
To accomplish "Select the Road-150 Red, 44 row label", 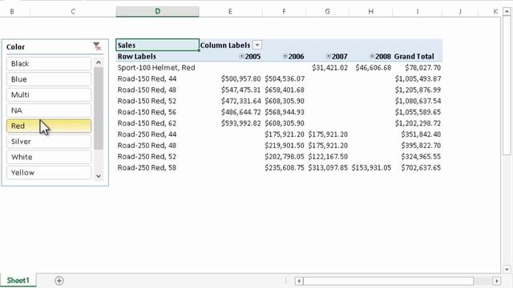I will [x=147, y=78].
